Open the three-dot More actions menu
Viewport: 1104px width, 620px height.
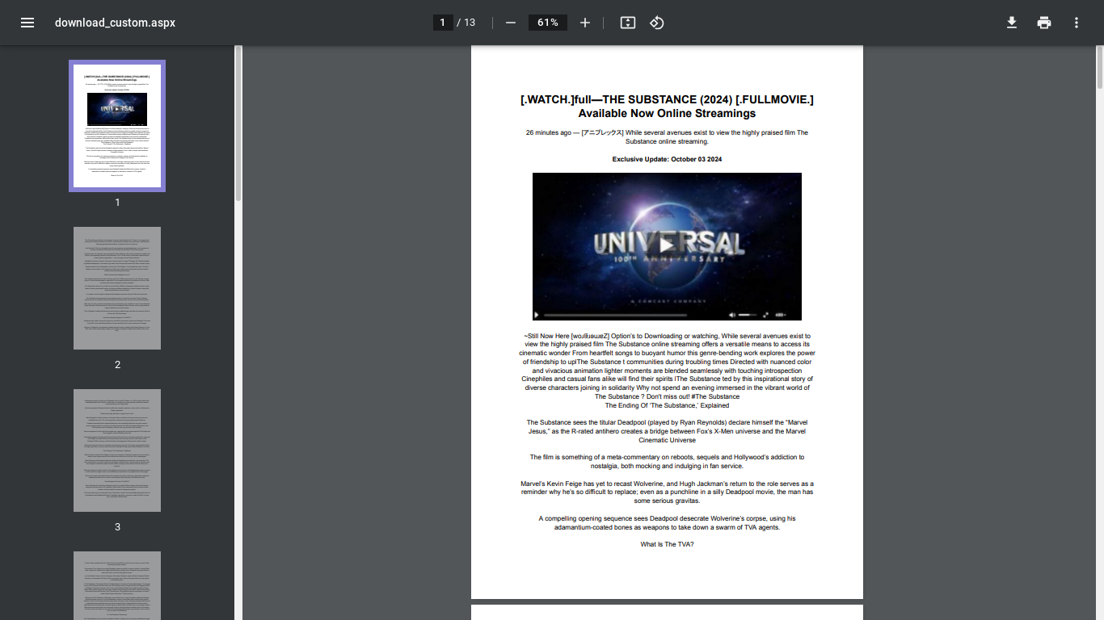point(1077,23)
